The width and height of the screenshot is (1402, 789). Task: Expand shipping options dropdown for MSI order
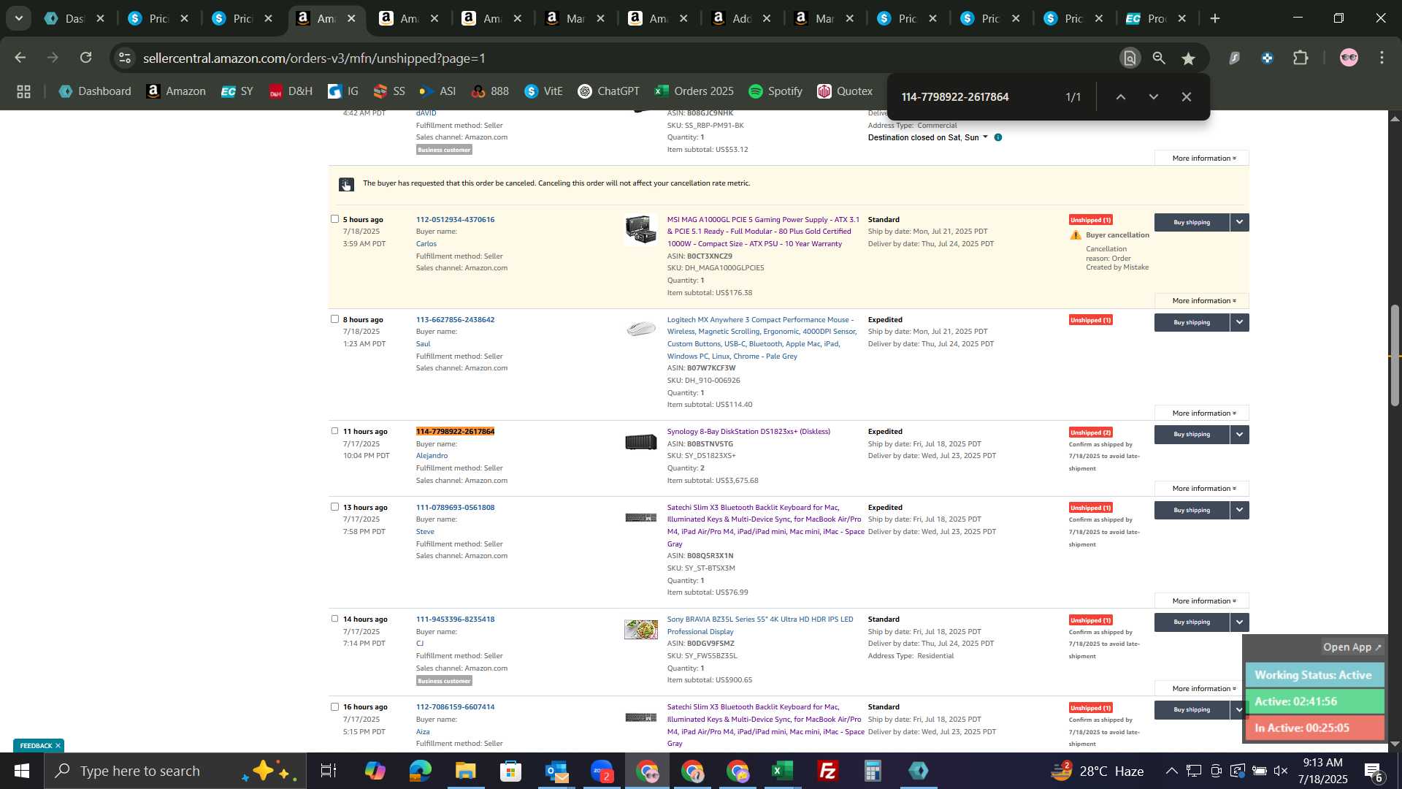click(x=1239, y=222)
